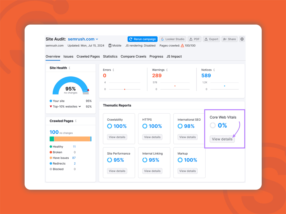Switch to the Overview tab
Screen dimensions: 286x214
click(x=53, y=57)
